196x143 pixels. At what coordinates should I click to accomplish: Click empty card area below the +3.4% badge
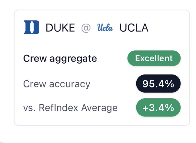pos(158,121)
